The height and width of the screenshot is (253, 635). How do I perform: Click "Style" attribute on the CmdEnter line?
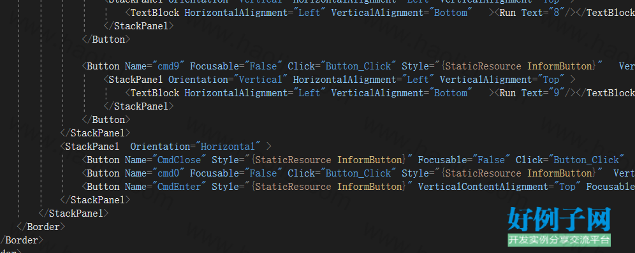225,187
